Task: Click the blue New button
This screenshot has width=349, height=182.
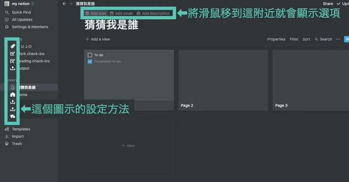Action: (347, 39)
